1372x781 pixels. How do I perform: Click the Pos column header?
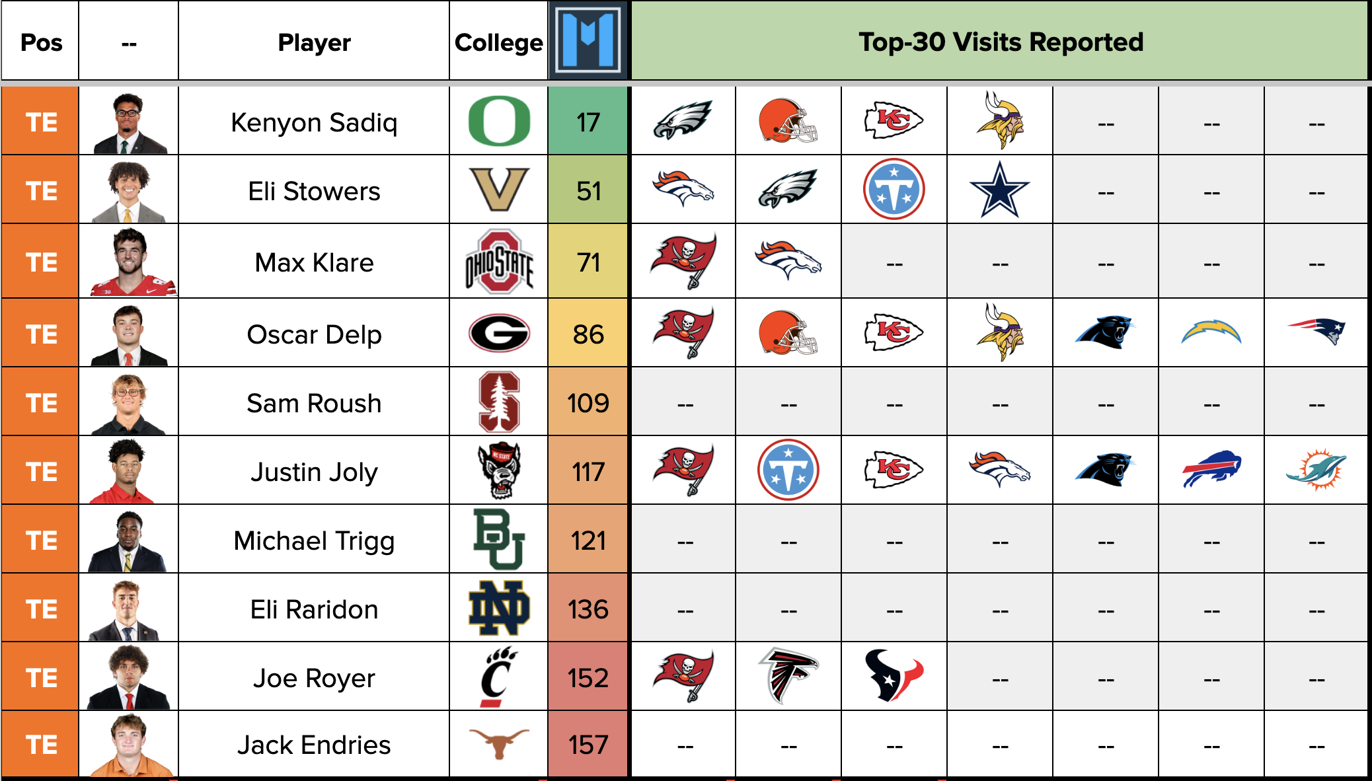coord(41,42)
